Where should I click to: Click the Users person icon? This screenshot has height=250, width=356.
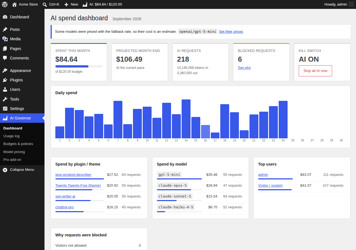[x=5, y=89]
